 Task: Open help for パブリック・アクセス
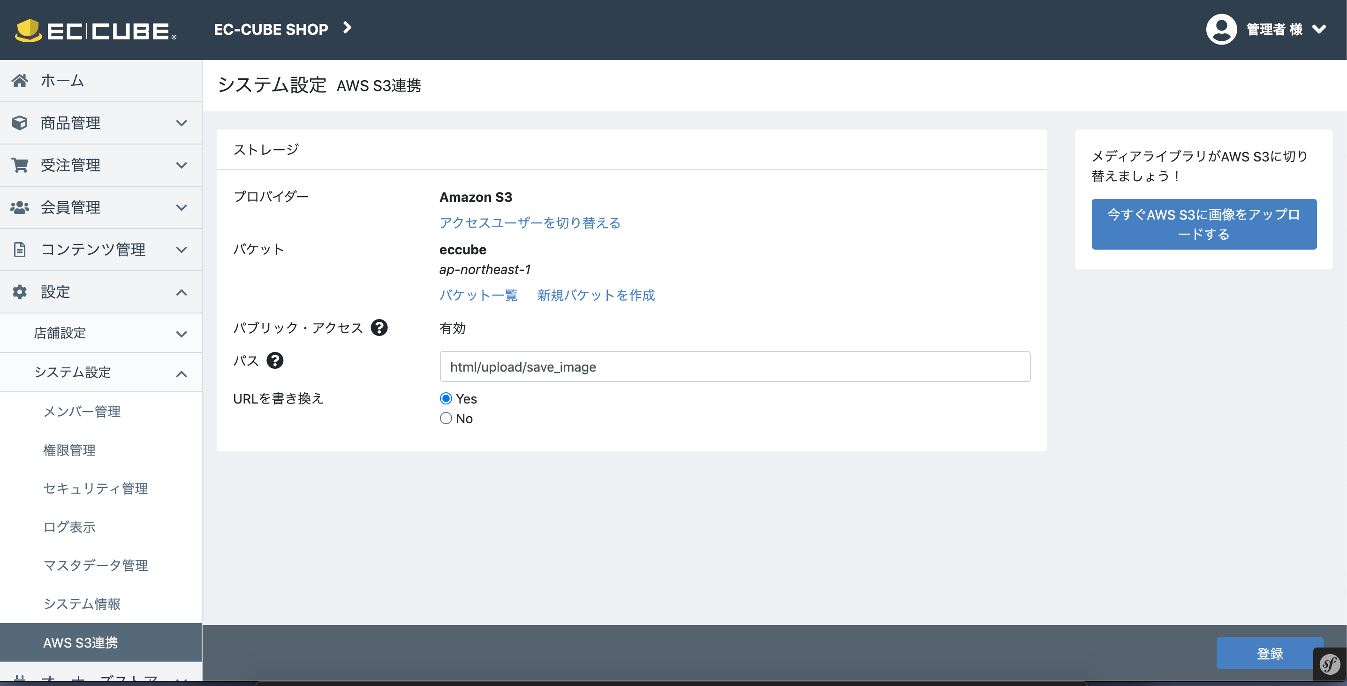[379, 328]
